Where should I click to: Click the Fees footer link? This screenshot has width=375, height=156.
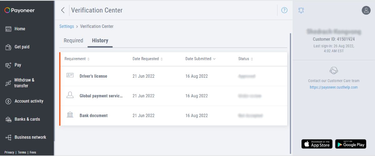33,153
